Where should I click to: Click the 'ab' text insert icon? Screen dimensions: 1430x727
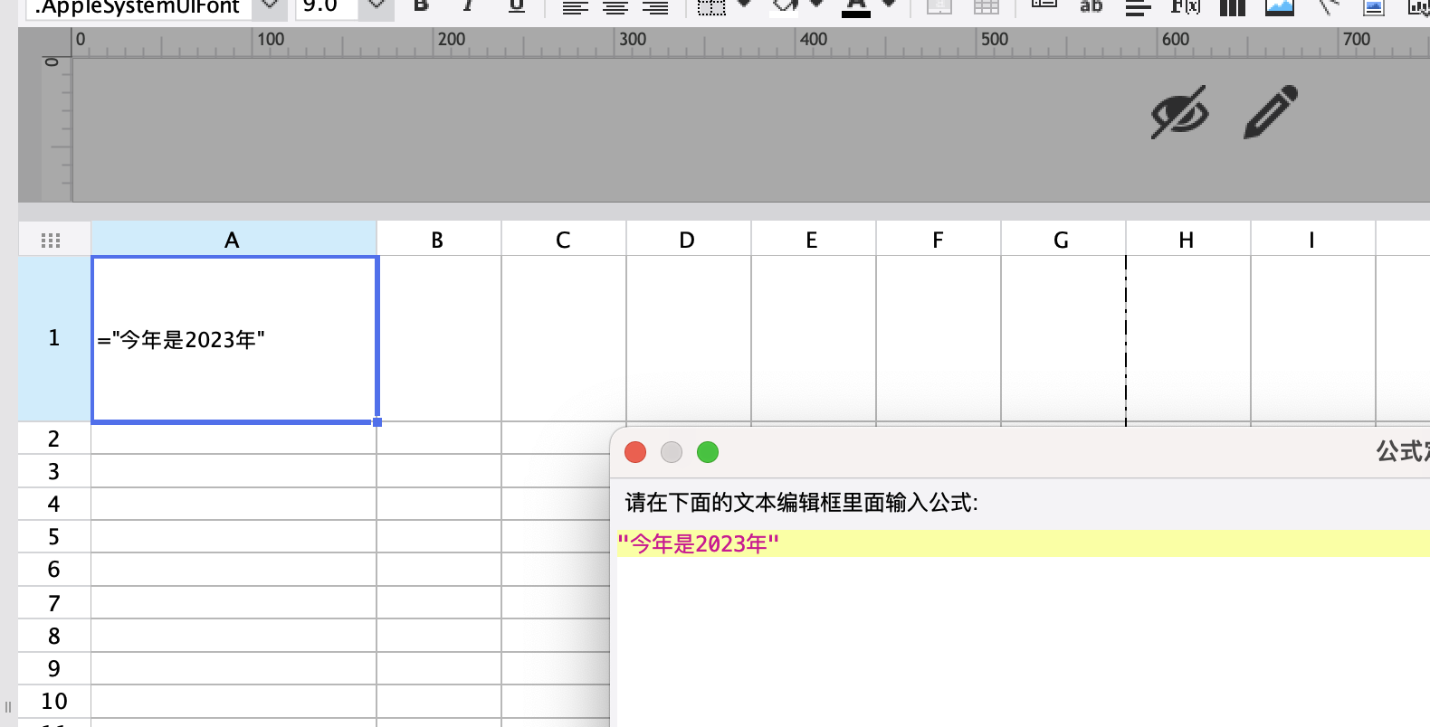[x=1091, y=6]
